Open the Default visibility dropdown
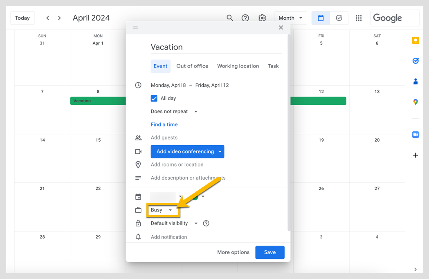 point(174,223)
